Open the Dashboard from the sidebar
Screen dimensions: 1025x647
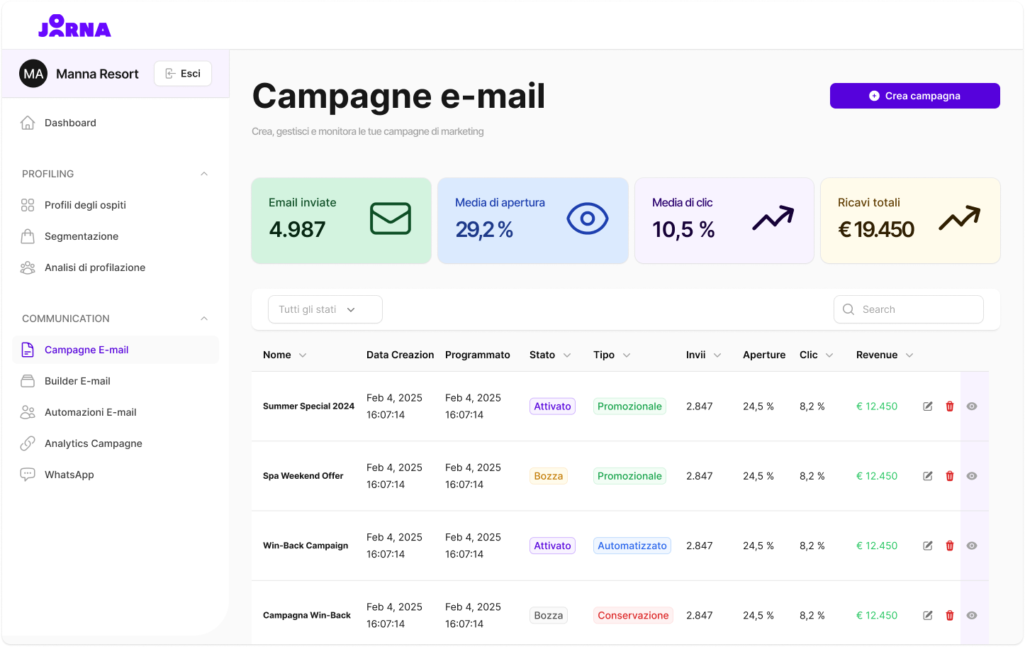69,122
